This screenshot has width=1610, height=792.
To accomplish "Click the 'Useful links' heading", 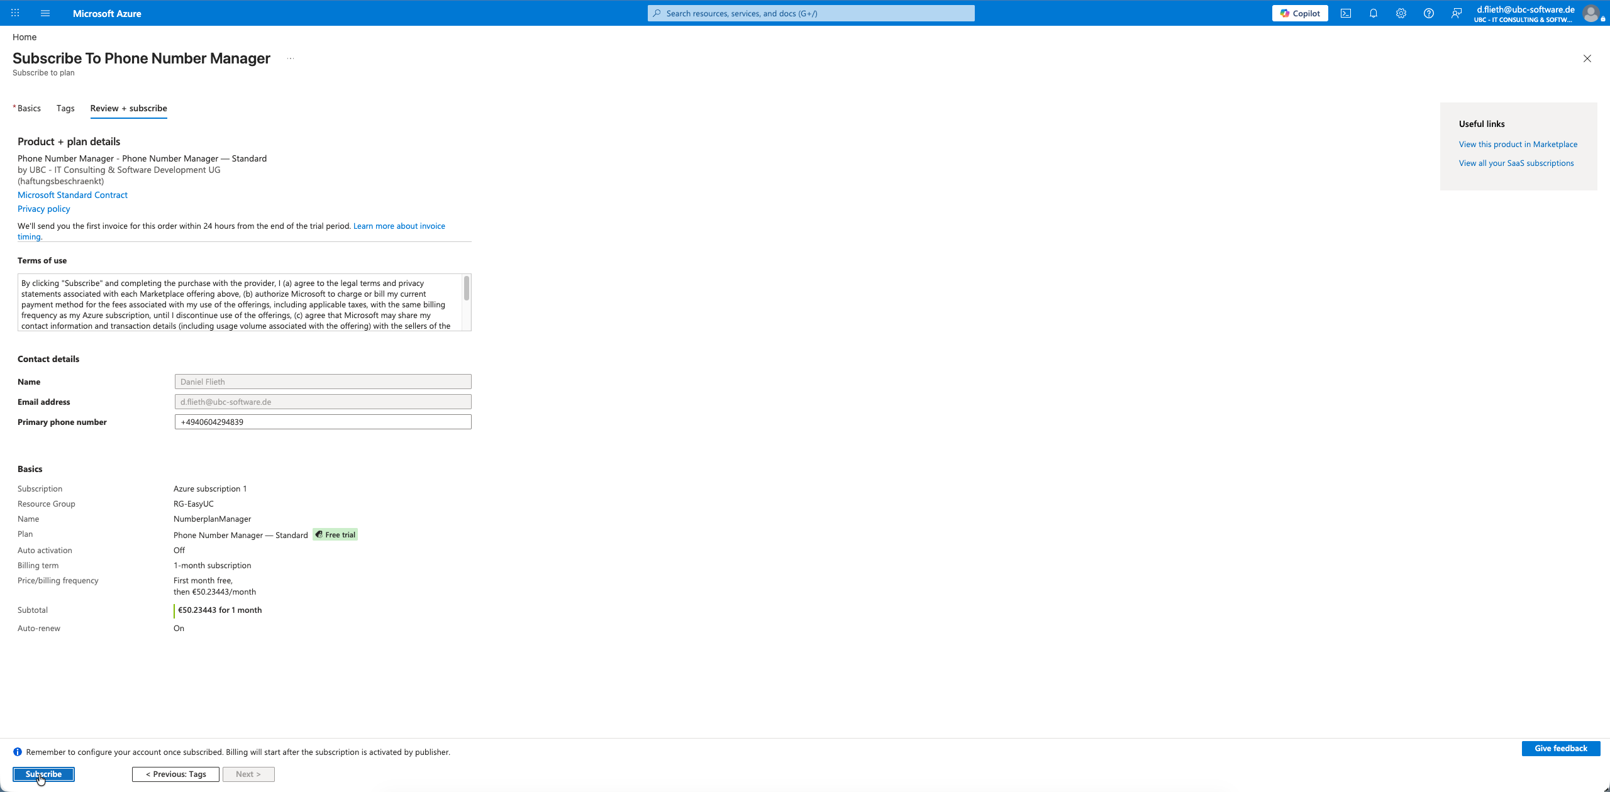I will pyautogui.click(x=1482, y=124).
